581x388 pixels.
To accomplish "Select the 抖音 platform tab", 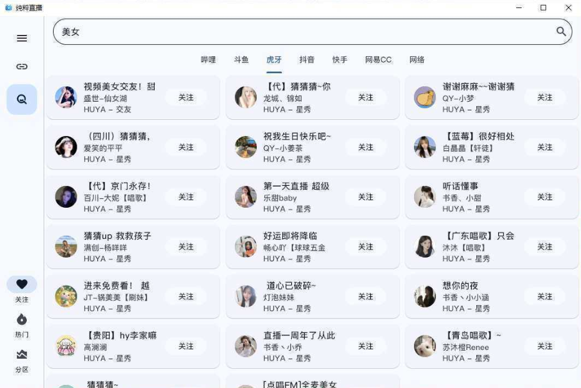I will click(x=307, y=60).
